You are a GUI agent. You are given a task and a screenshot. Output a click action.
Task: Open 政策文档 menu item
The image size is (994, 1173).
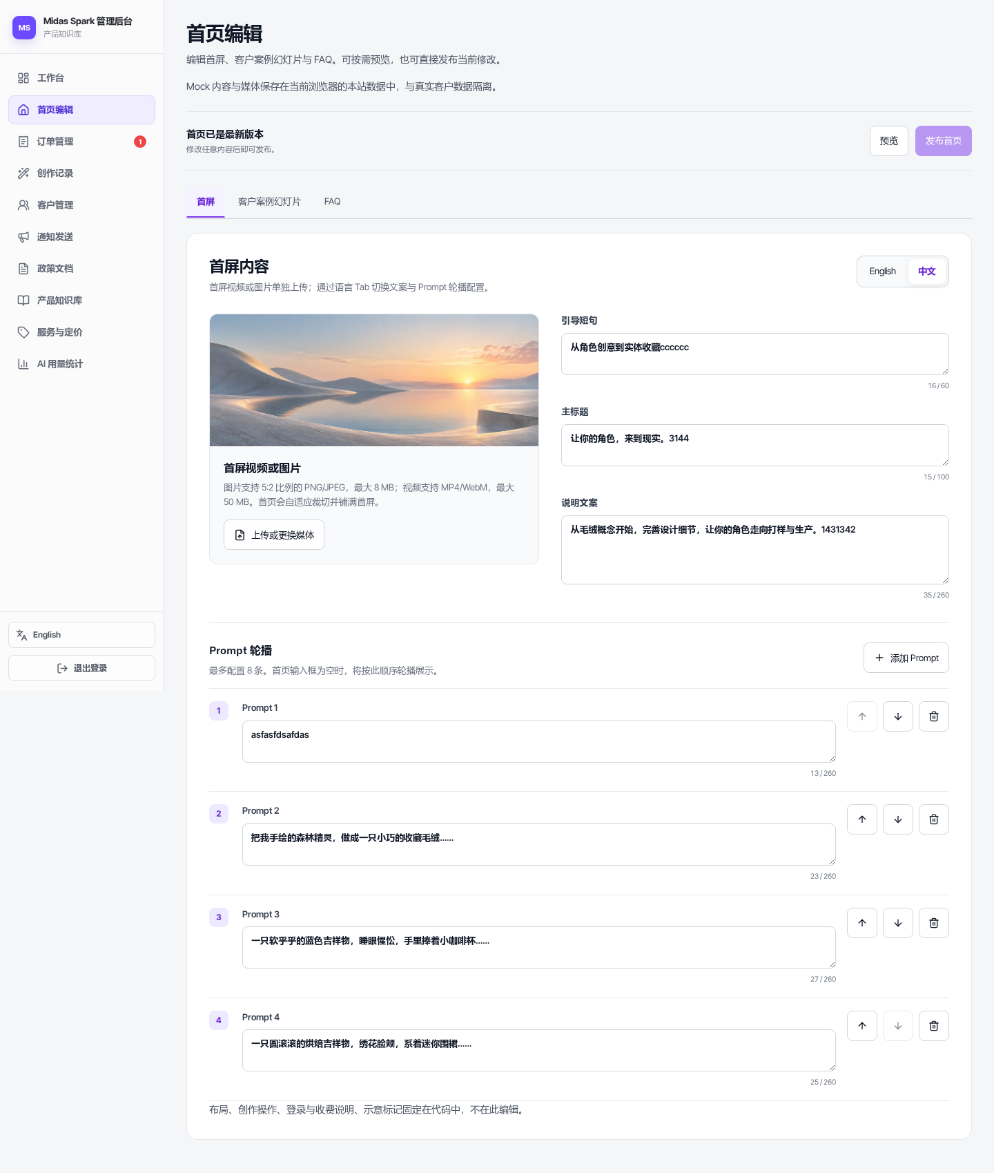click(81, 269)
